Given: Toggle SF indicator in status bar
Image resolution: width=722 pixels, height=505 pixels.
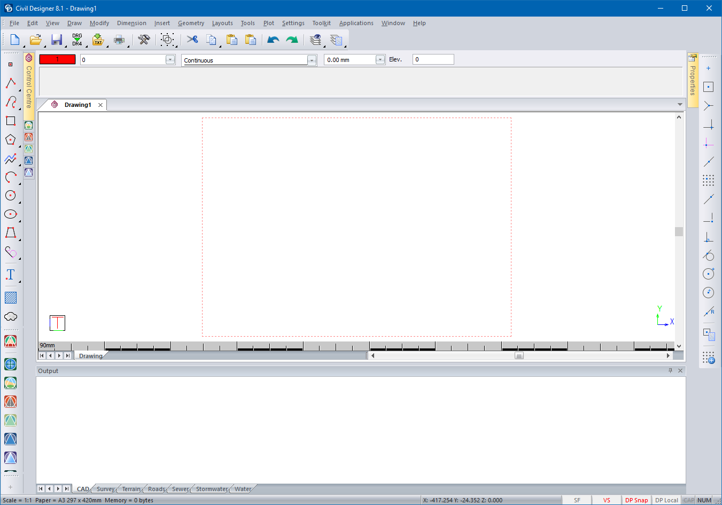Looking at the screenshot, I should click(577, 500).
